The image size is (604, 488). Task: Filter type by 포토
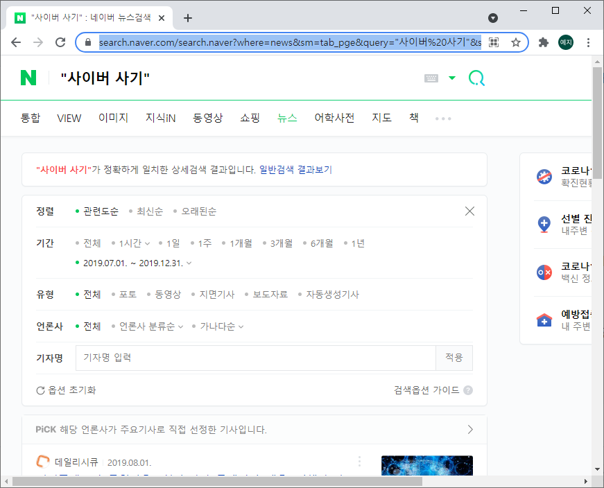[128, 295]
